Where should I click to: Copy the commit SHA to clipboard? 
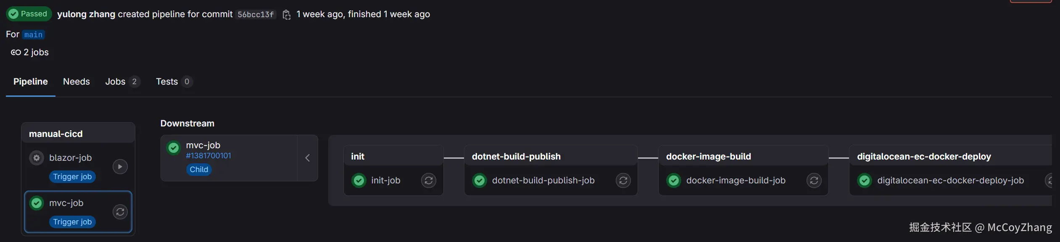(x=287, y=15)
